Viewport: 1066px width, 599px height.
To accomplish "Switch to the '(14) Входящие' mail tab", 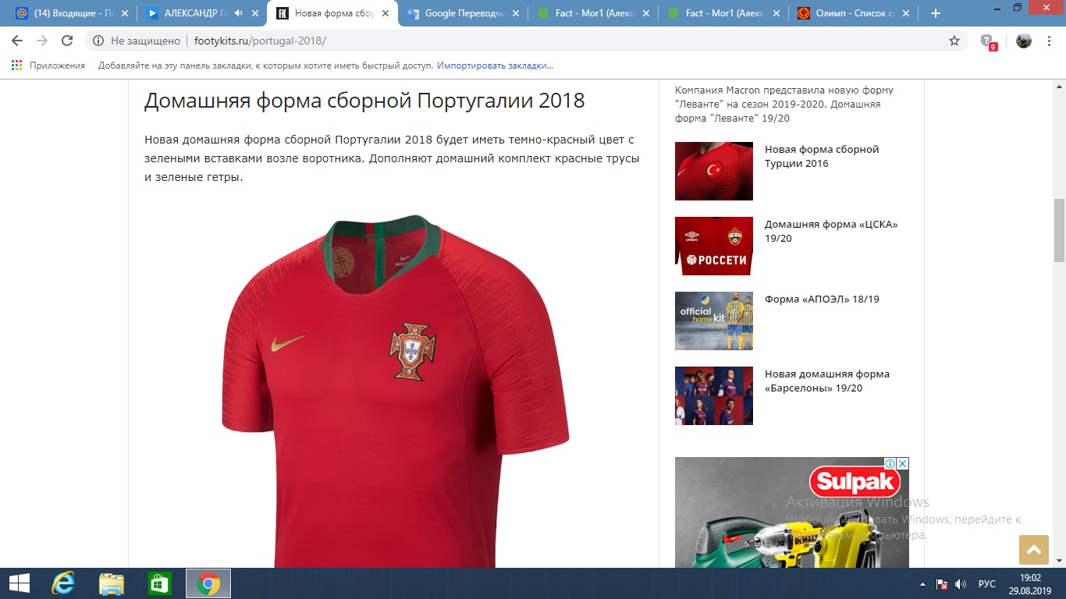I will [71, 13].
